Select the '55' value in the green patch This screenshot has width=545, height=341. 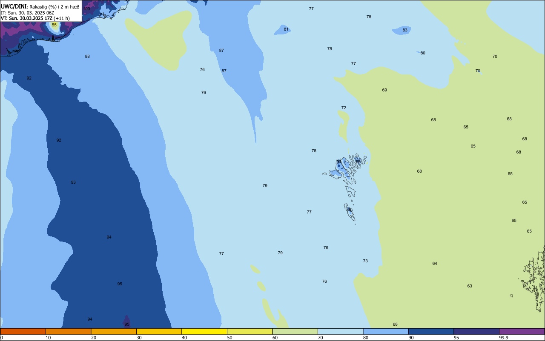(x=54, y=25)
